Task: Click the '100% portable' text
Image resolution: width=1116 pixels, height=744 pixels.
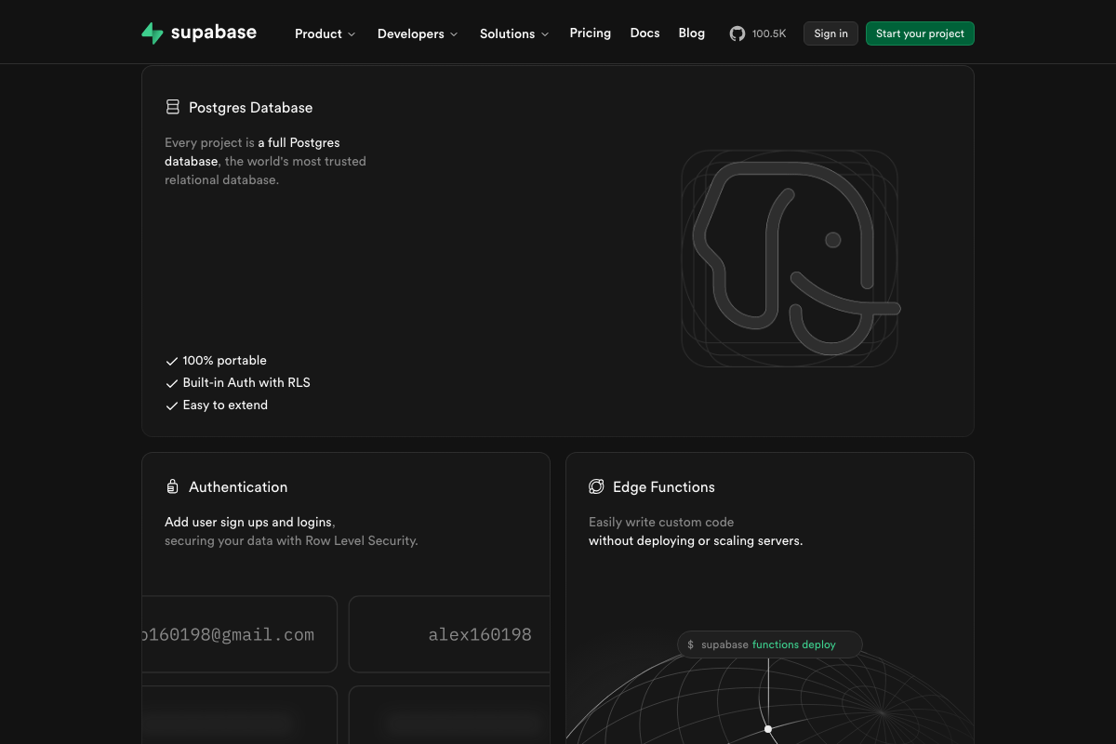Action: pos(224,360)
